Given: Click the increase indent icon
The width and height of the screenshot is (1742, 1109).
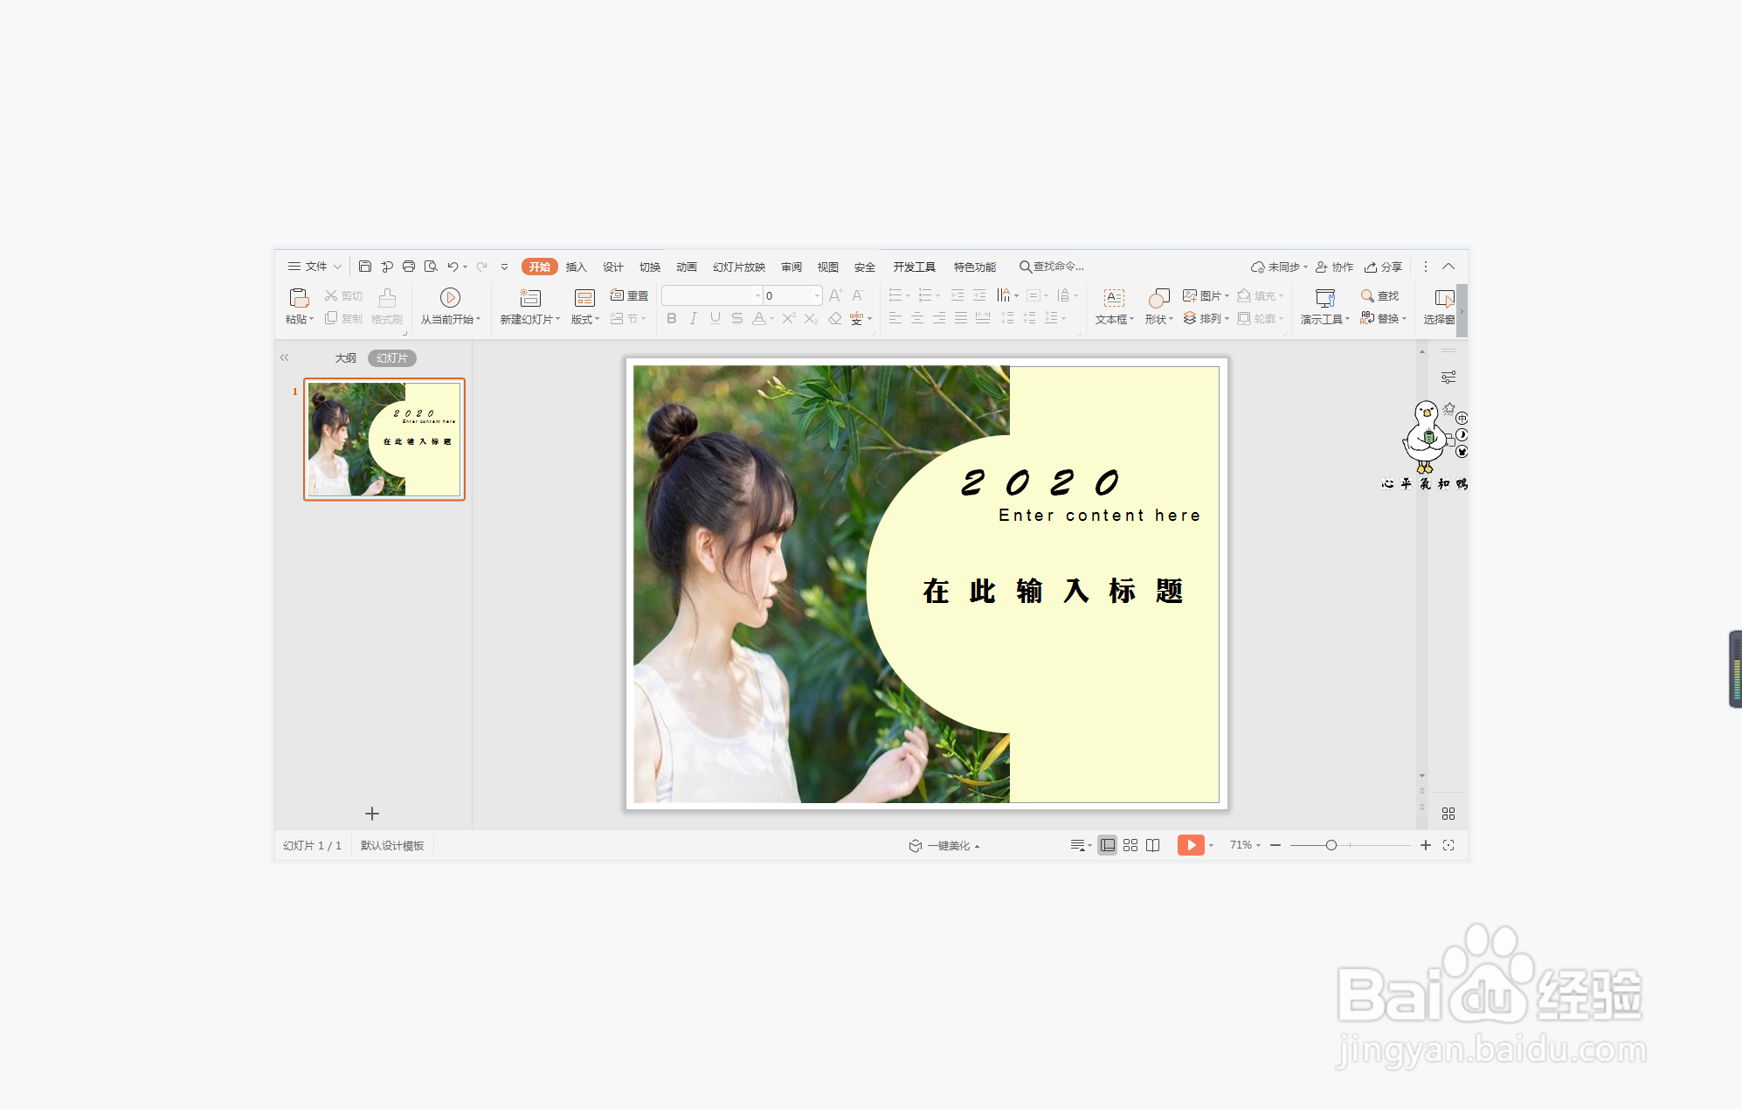Looking at the screenshot, I should coord(979,295).
